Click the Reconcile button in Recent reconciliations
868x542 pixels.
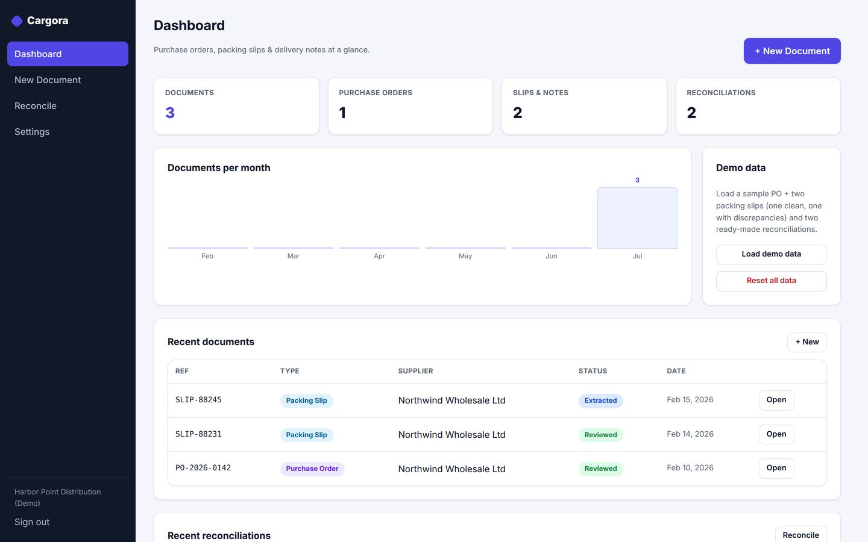[800, 535]
